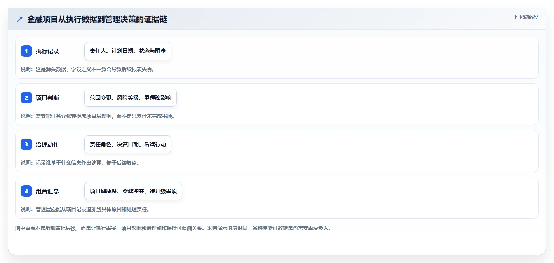Click the footer paragraph starting 图中重点不是增加审批层级
The height and width of the screenshot is (263, 554).
tap(173, 228)
